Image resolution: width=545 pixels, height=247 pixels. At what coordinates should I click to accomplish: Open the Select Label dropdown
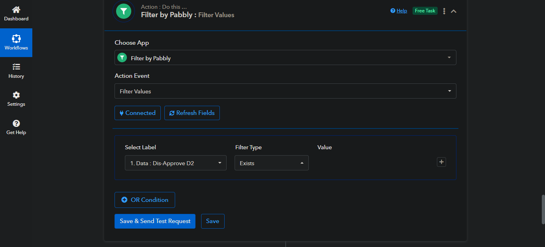(x=176, y=163)
